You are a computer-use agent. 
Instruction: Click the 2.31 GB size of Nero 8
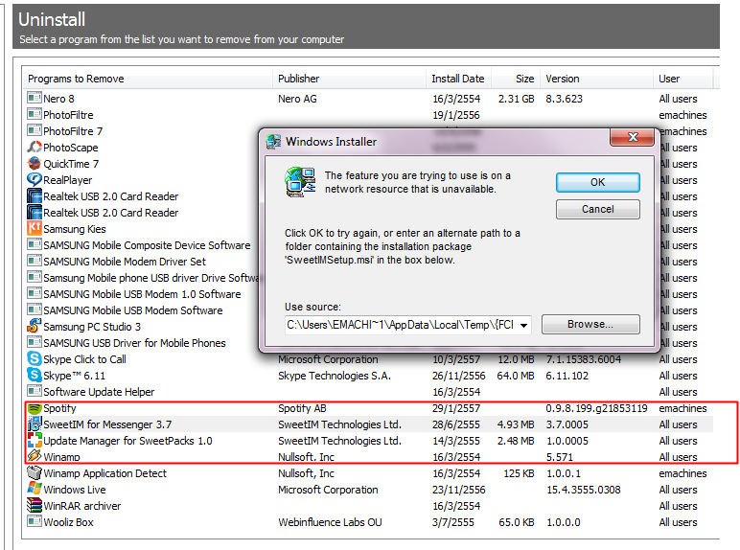[517, 99]
